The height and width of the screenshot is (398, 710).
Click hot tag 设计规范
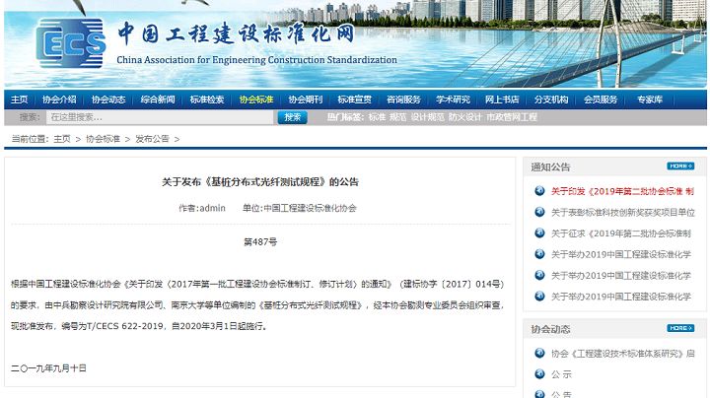428,117
